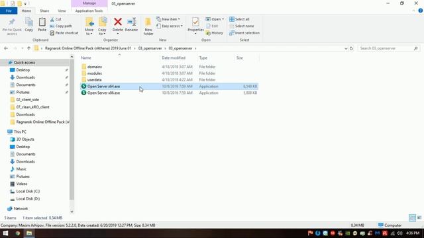Open the Easy access dropdown
This screenshot has width=424, height=238.
point(170,26)
